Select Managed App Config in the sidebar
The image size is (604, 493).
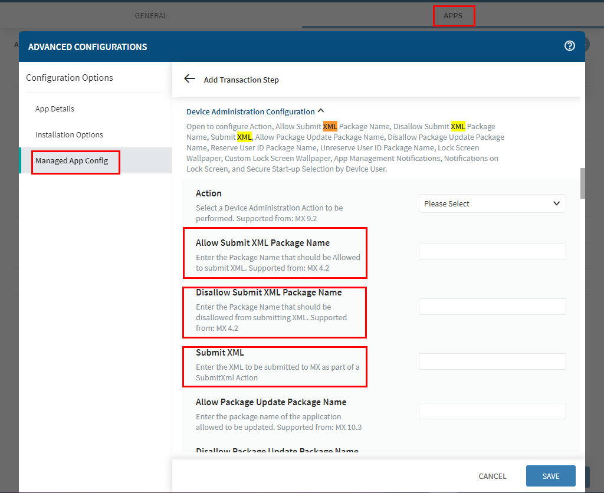tap(71, 161)
